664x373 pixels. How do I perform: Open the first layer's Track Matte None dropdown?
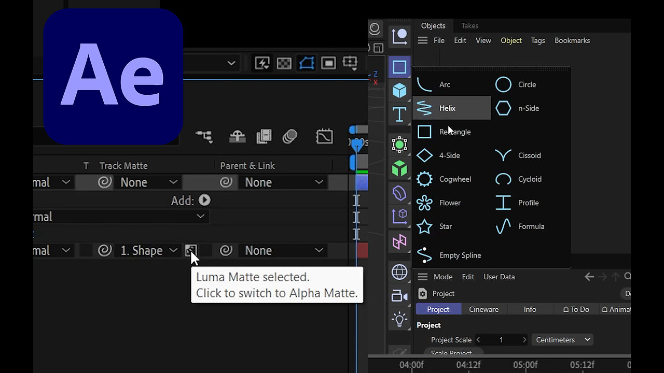[x=148, y=182]
